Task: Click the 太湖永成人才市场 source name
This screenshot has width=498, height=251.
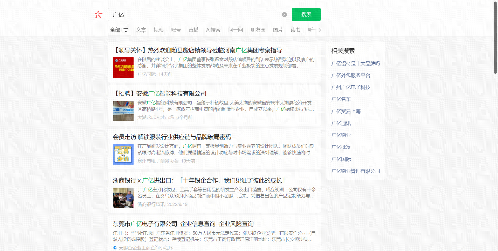Action: (x=156, y=117)
